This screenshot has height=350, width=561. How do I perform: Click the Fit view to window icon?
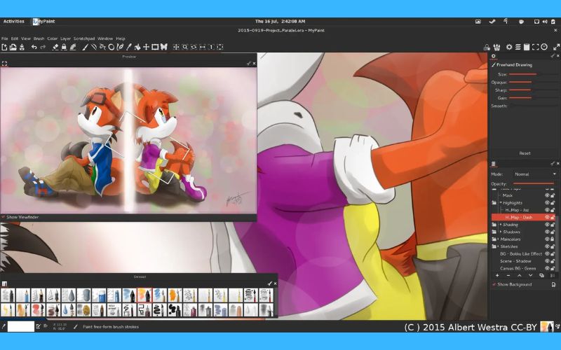point(220,47)
